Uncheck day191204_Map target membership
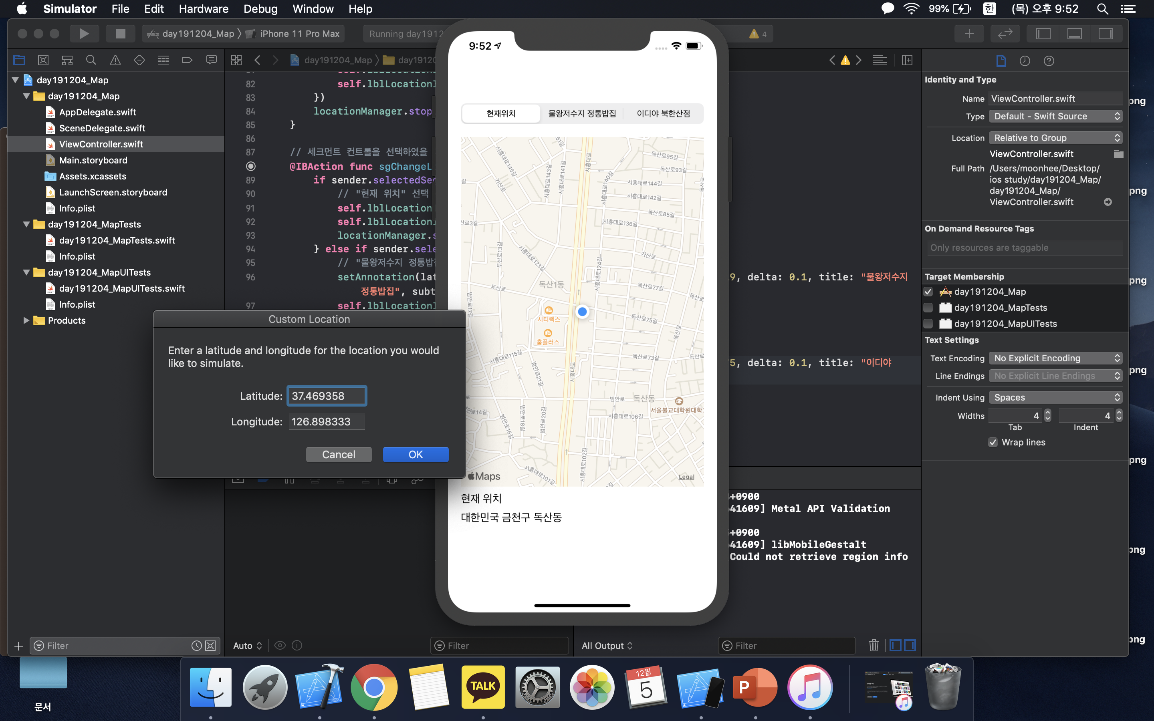 (x=928, y=291)
